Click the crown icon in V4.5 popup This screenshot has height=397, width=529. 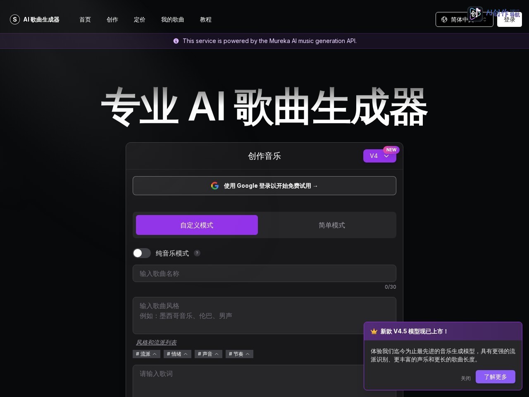click(374, 331)
